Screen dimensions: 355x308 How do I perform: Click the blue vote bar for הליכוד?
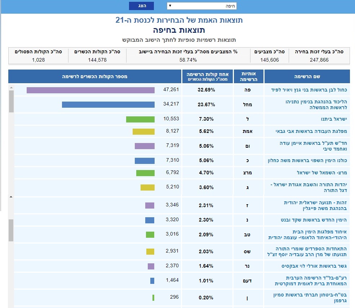point(108,104)
